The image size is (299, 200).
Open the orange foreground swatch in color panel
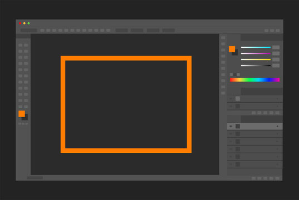[x=232, y=49]
